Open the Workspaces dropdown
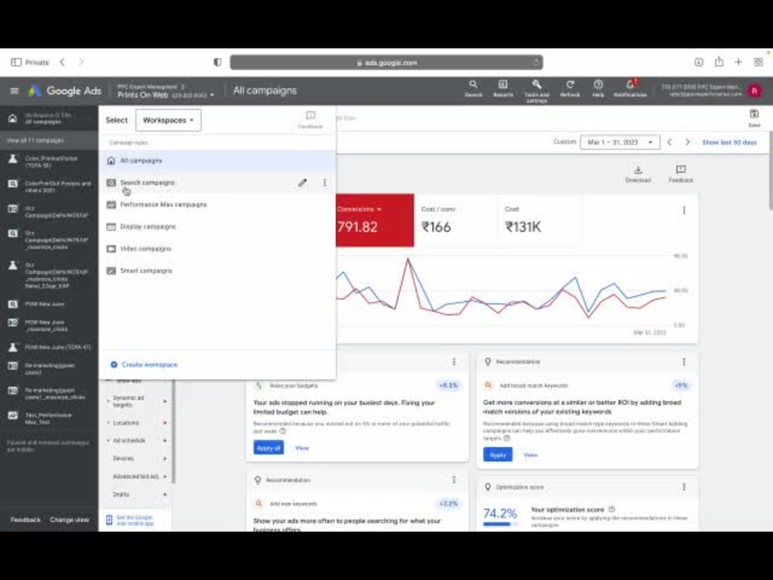This screenshot has width=773, height=580. [168, 121]
